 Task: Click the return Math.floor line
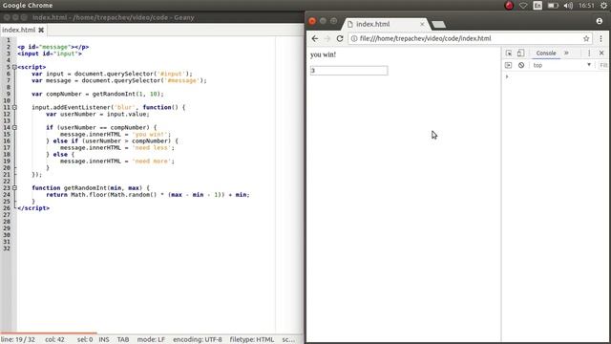(148, 195)
